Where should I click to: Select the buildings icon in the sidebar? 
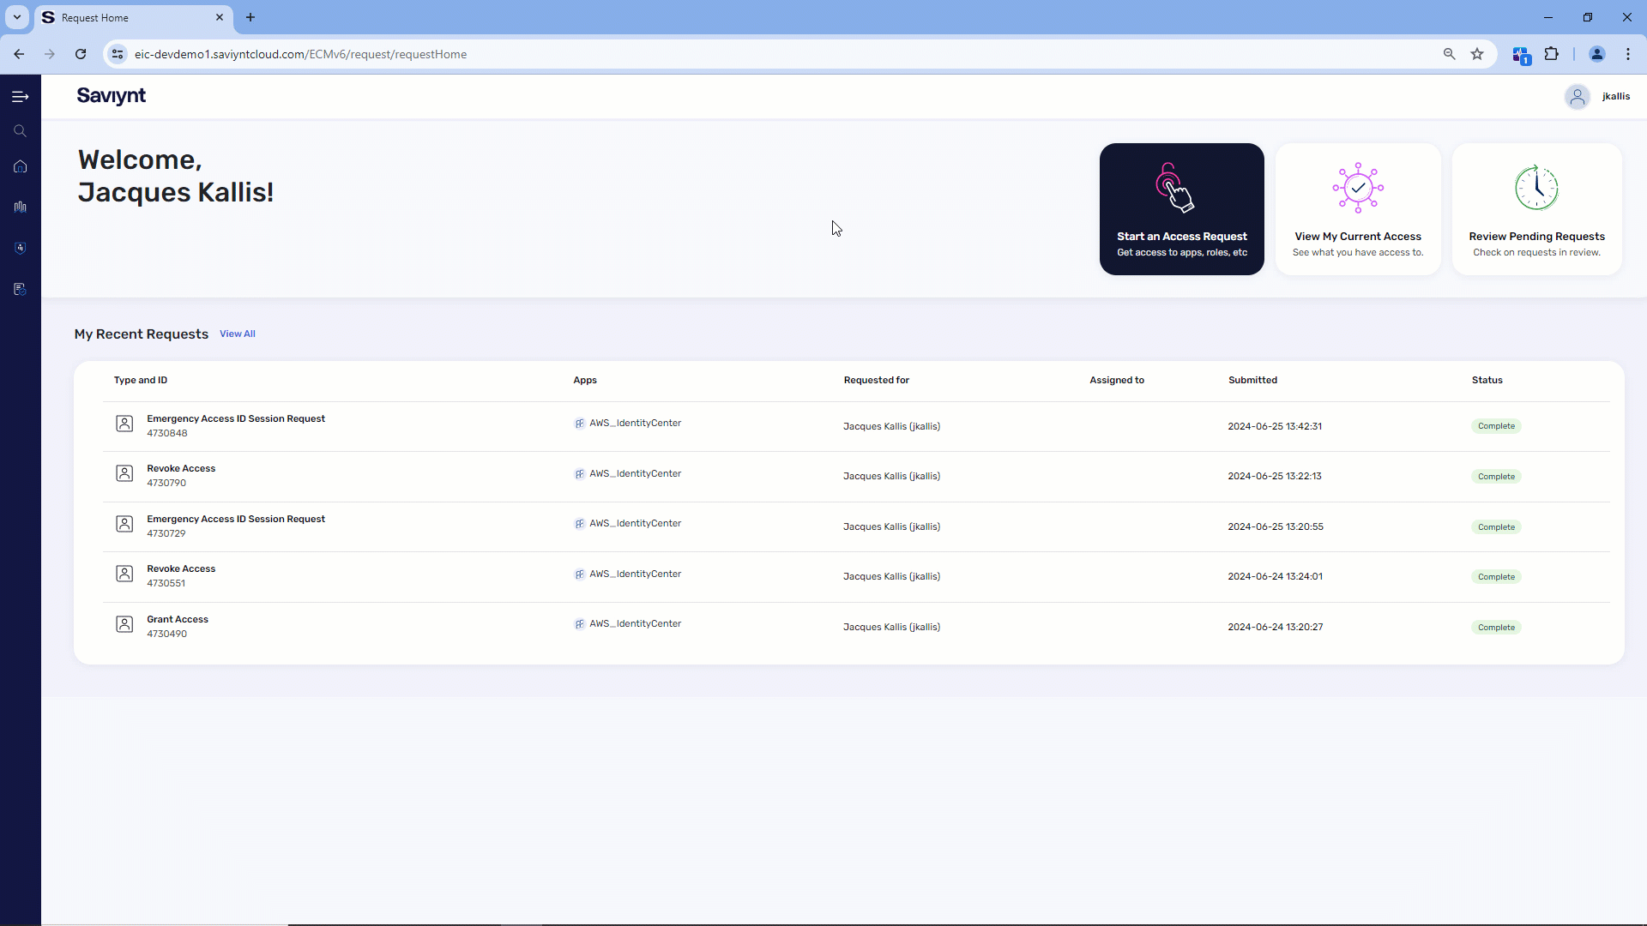[x=20, y=207]
